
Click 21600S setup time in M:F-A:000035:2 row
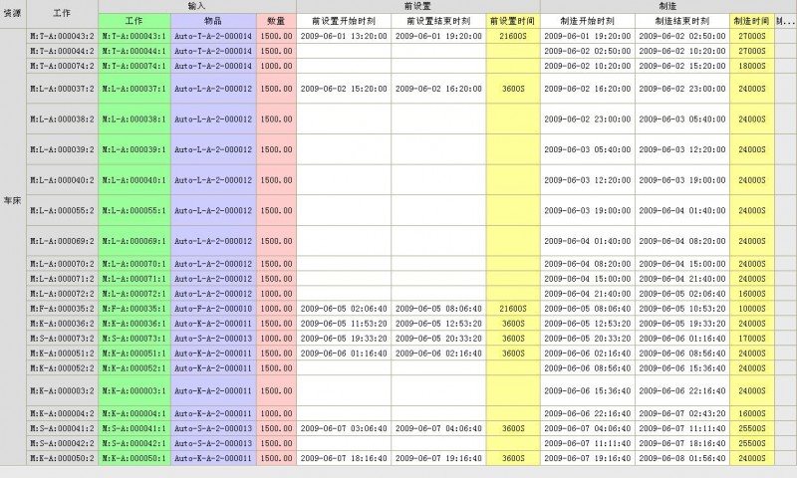coord(512,309)
